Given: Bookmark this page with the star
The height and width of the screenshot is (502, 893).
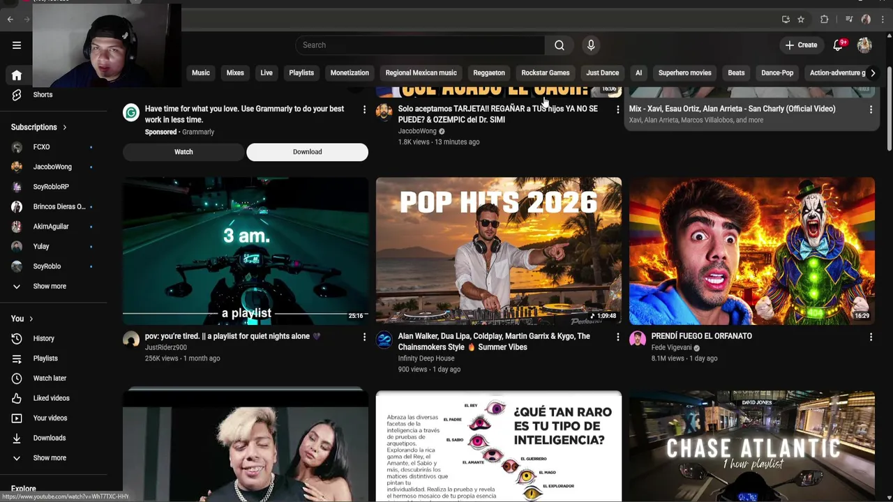Looking at the screenshot, I should (801, 20).
